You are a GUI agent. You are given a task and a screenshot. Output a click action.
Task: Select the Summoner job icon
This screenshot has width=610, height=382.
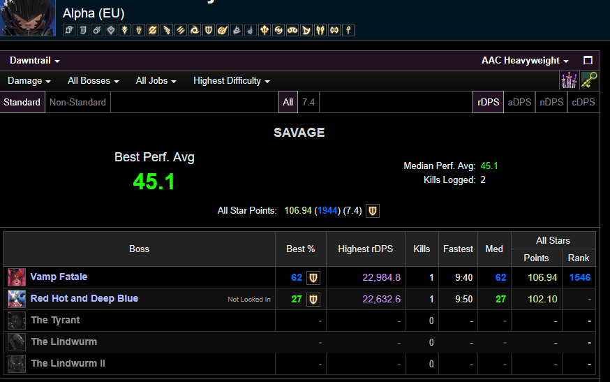(306, 30)
